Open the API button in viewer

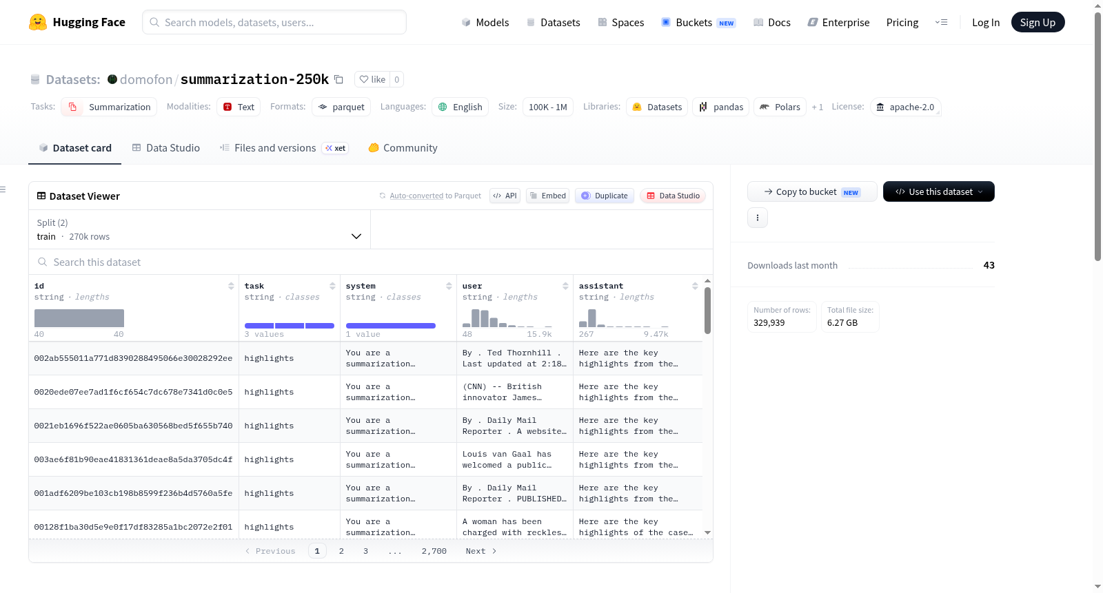pos(505,196)
